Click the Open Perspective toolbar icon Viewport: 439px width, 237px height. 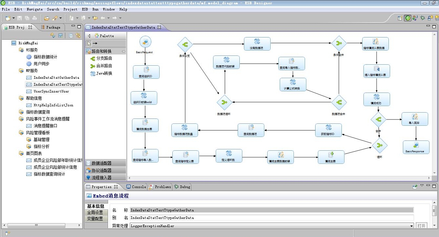coord(400,18)
